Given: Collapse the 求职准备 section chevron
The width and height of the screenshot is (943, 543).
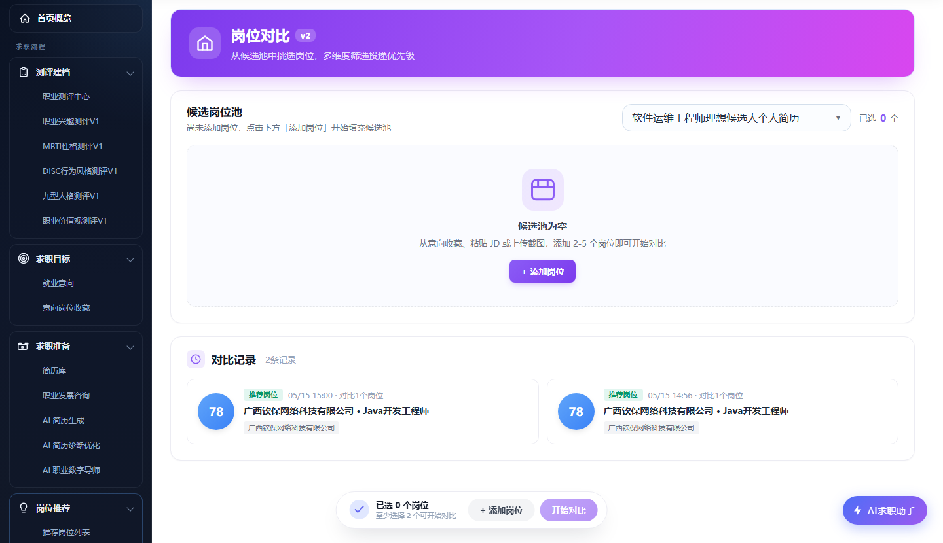Looking at the screenshot, I should 130,347.
